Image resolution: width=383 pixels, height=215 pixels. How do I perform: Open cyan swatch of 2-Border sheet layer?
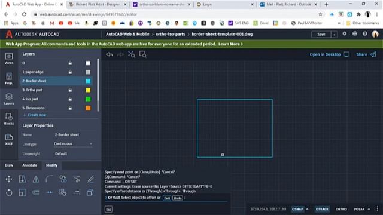coord(88,81)
